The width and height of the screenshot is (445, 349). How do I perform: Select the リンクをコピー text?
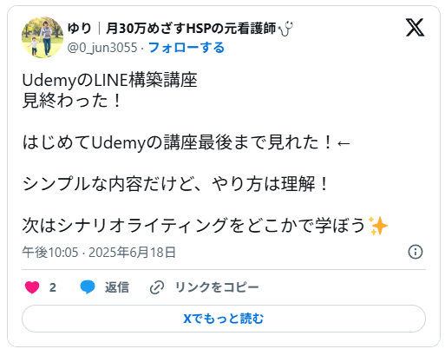pos(217,287)
